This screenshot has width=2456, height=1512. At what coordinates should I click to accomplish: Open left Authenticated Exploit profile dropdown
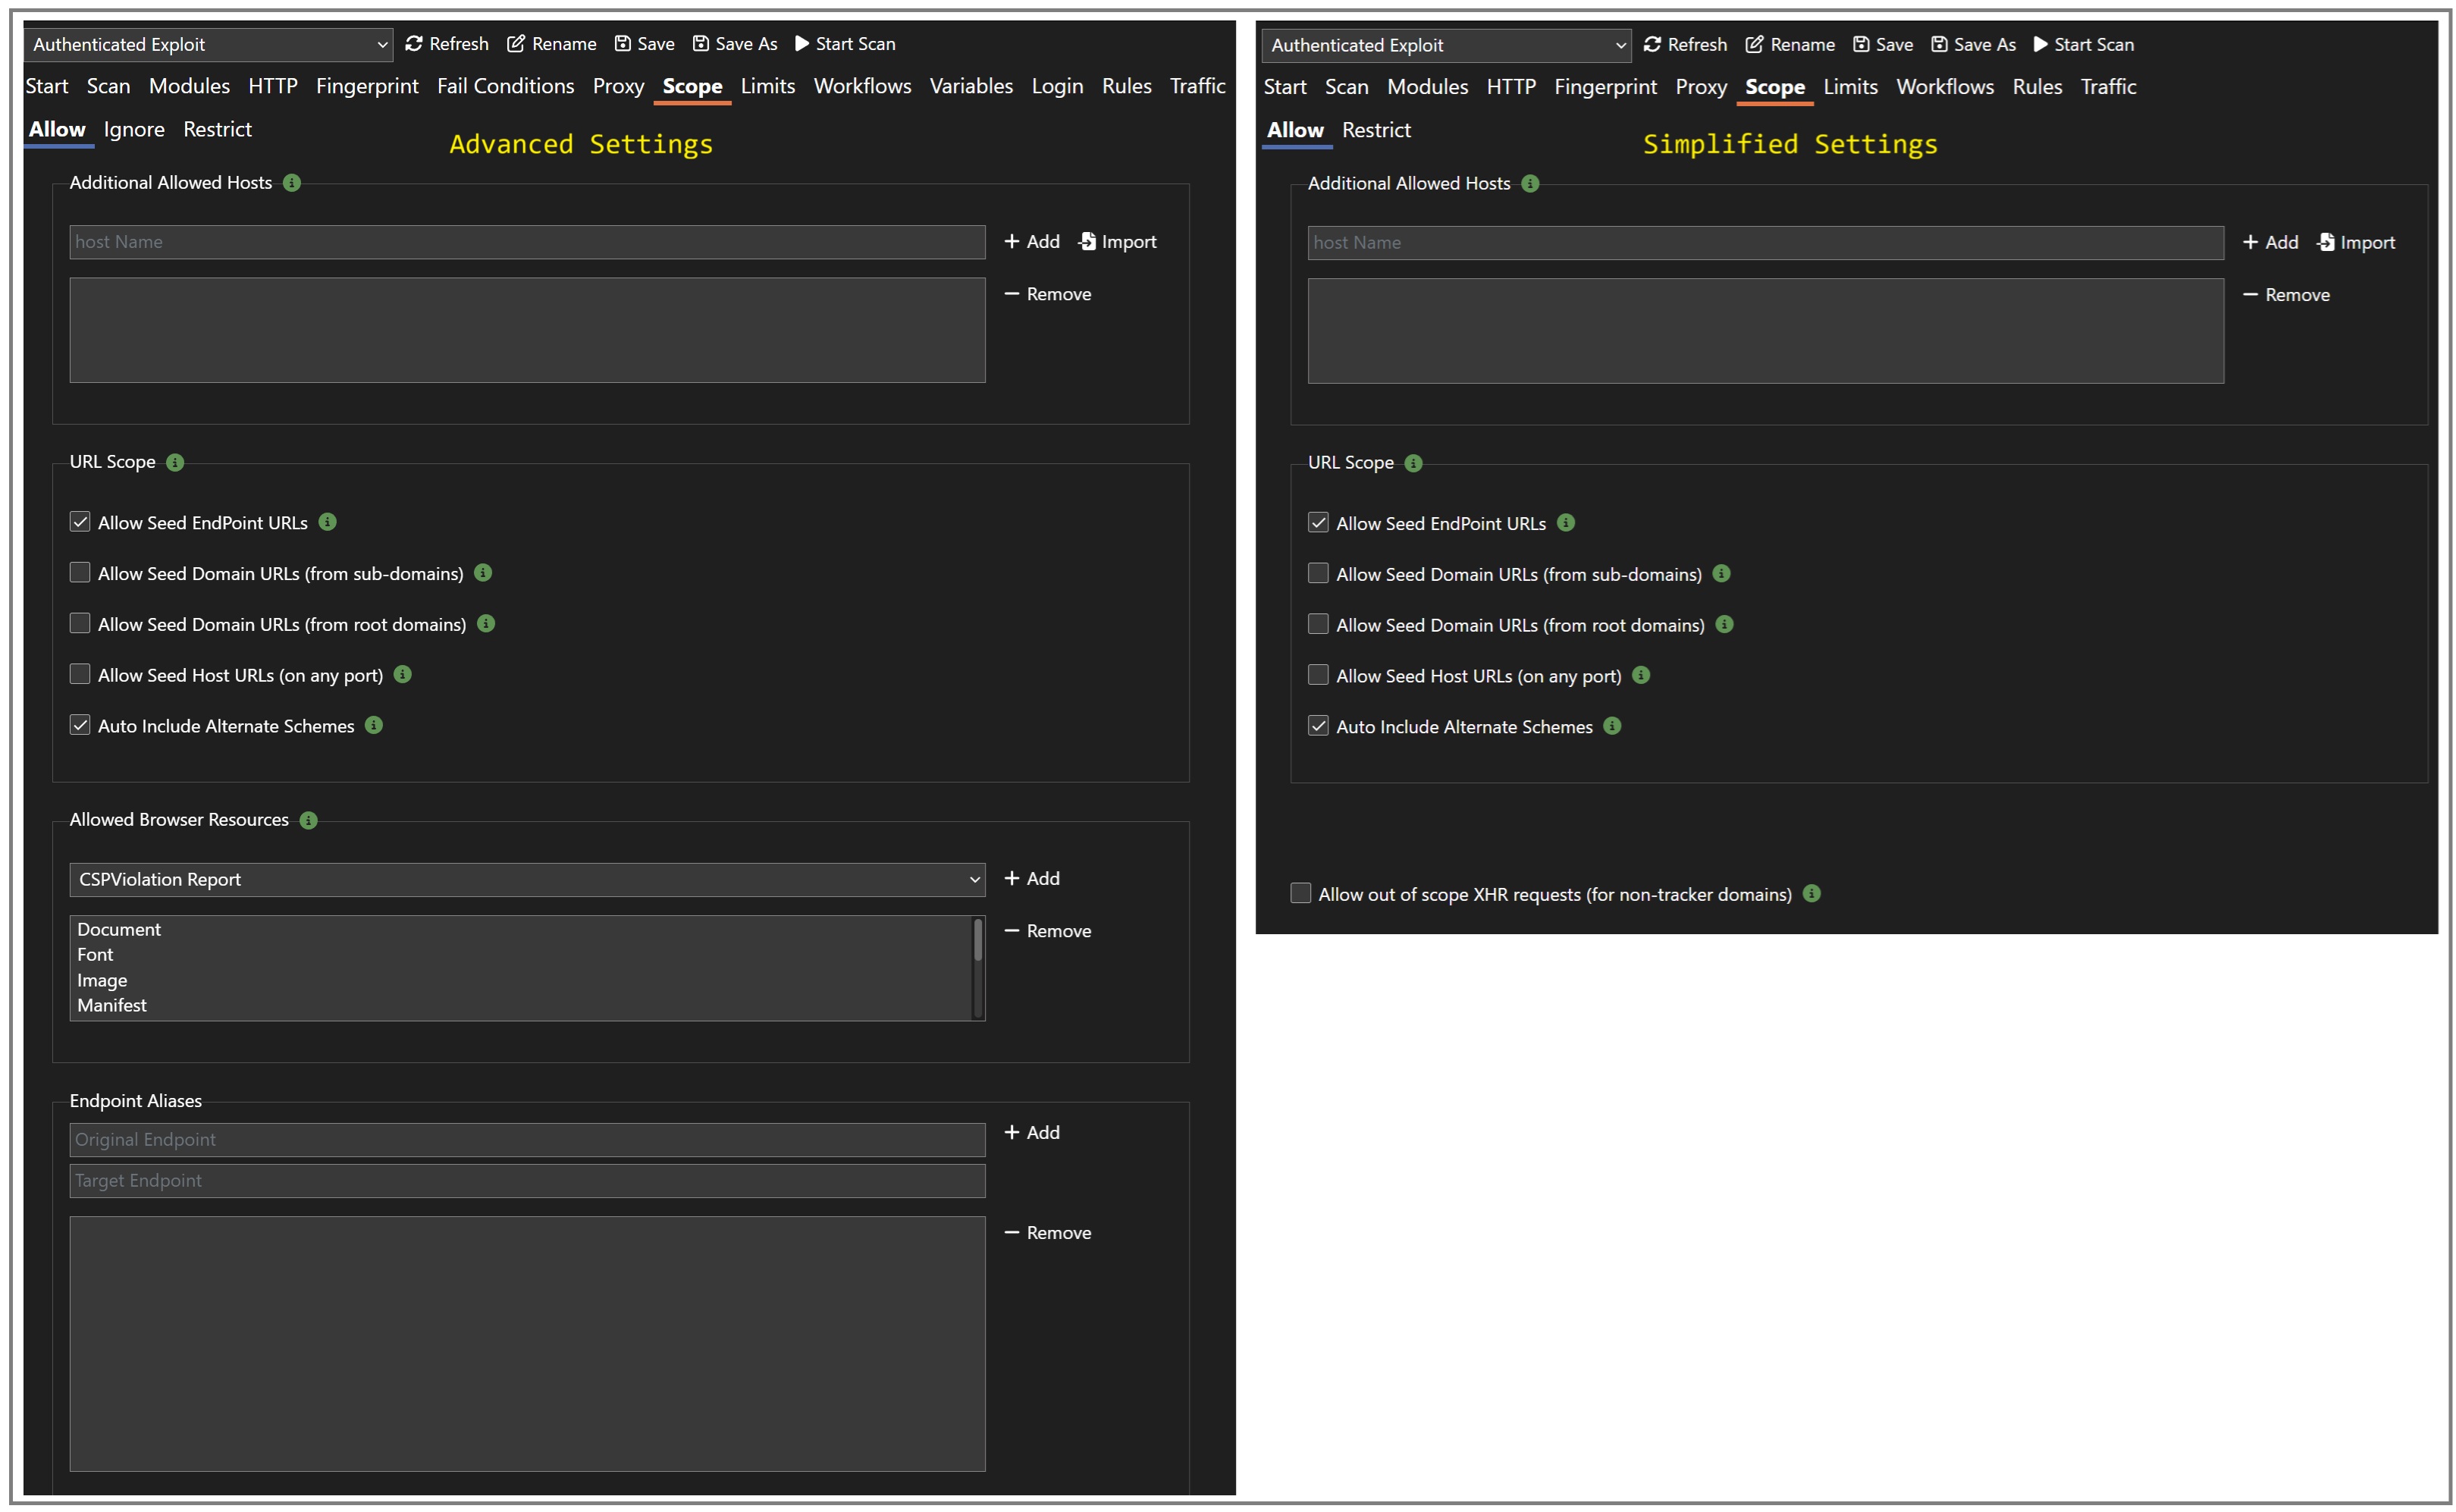tap(208, 44)
